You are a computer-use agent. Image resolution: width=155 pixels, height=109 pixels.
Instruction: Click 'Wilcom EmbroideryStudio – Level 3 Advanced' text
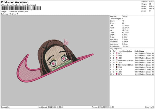coord(18,5)
